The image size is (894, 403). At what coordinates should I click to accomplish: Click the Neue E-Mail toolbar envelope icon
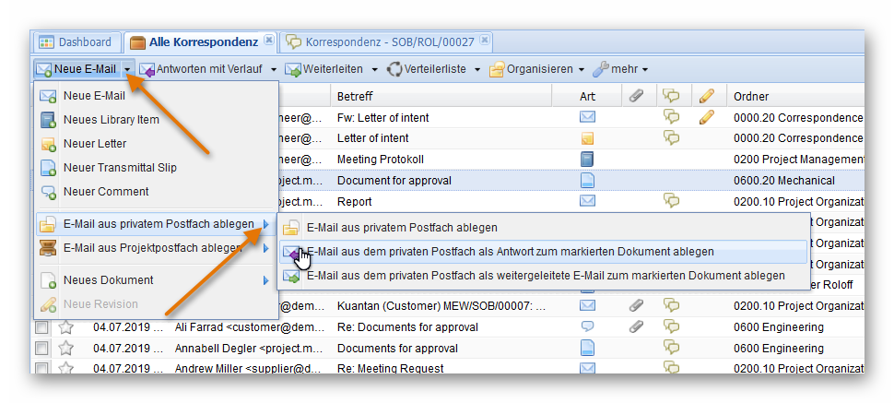coord(43,69)
